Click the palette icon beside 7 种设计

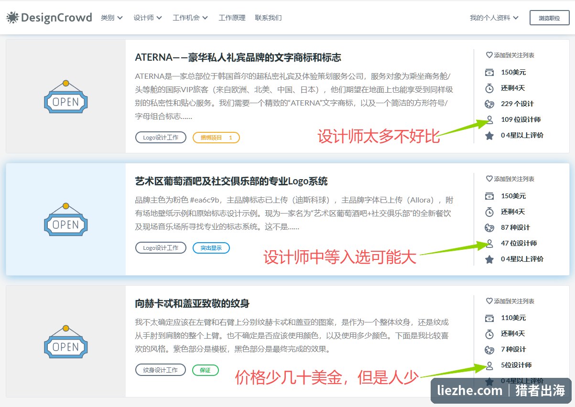489,350
